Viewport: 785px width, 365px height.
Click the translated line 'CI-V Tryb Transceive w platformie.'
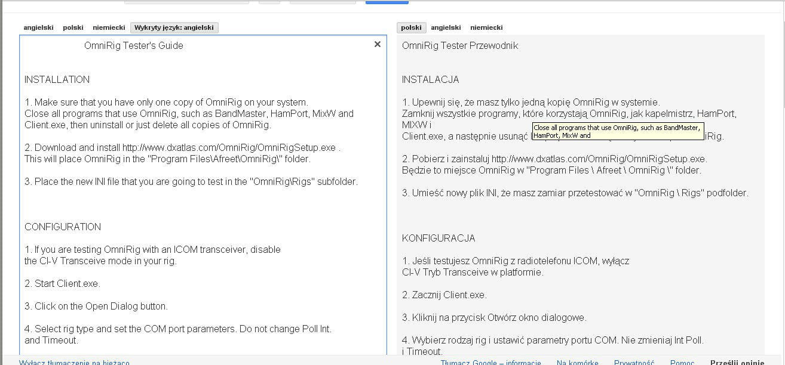(x=473, y=273)
